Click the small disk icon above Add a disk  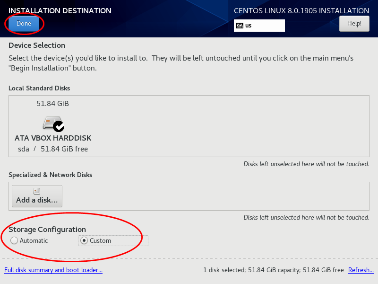(x=37, y=191)
